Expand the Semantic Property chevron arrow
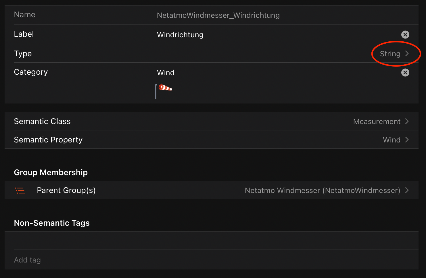 coord(407,140)
